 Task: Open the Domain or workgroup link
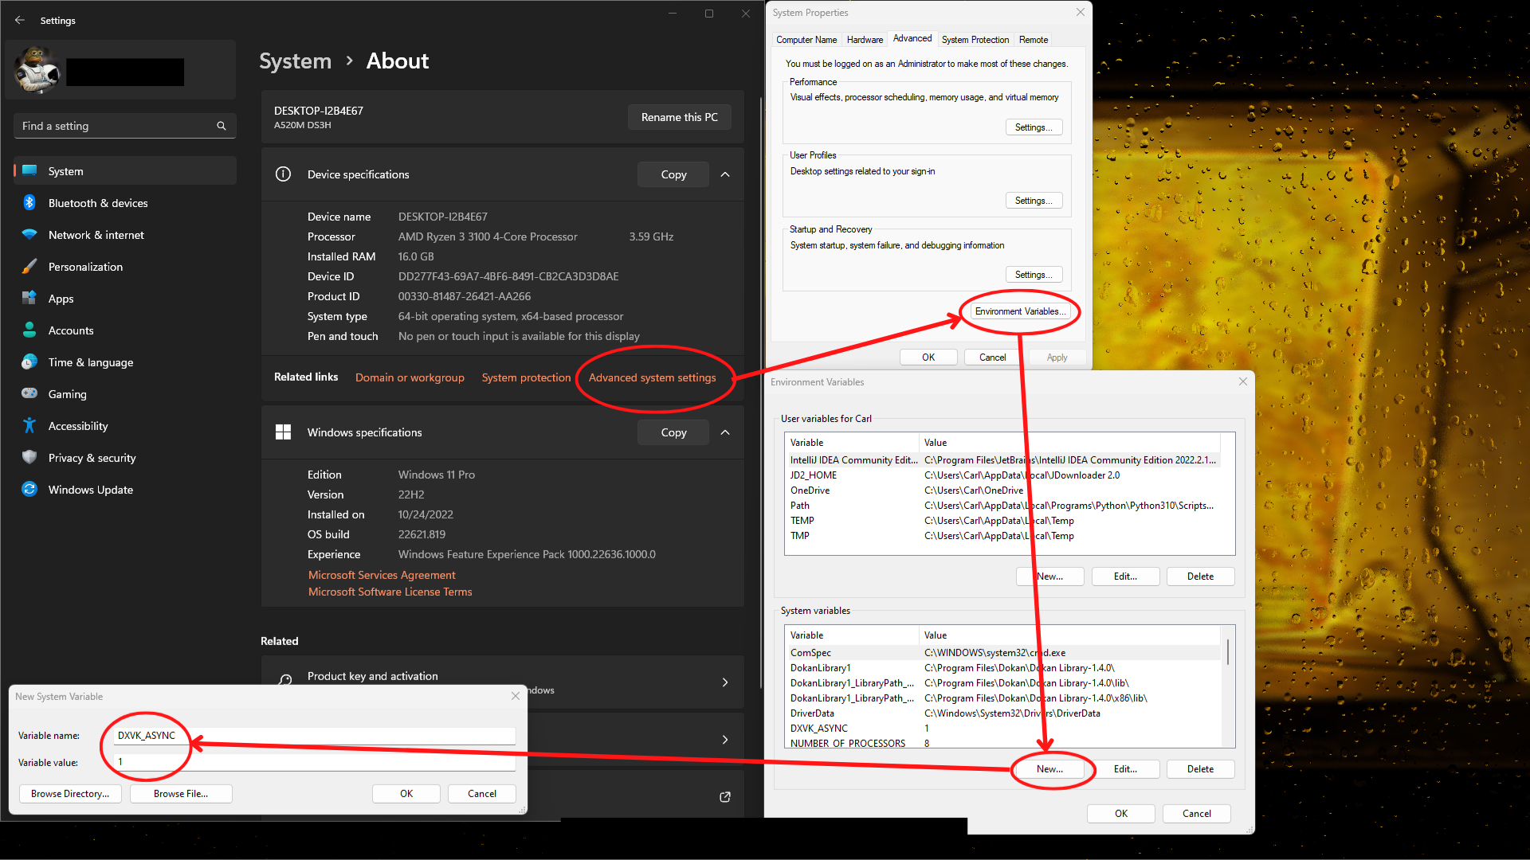410,377
